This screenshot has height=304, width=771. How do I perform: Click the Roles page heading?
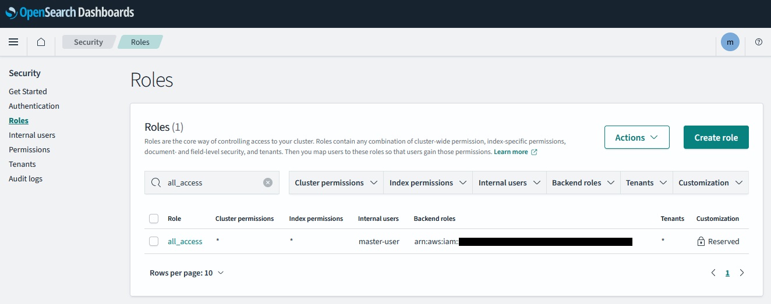click(152, 80)
